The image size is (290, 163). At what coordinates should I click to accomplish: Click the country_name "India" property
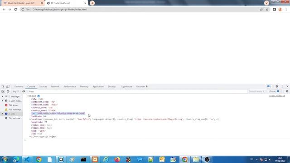click(44, 110)
